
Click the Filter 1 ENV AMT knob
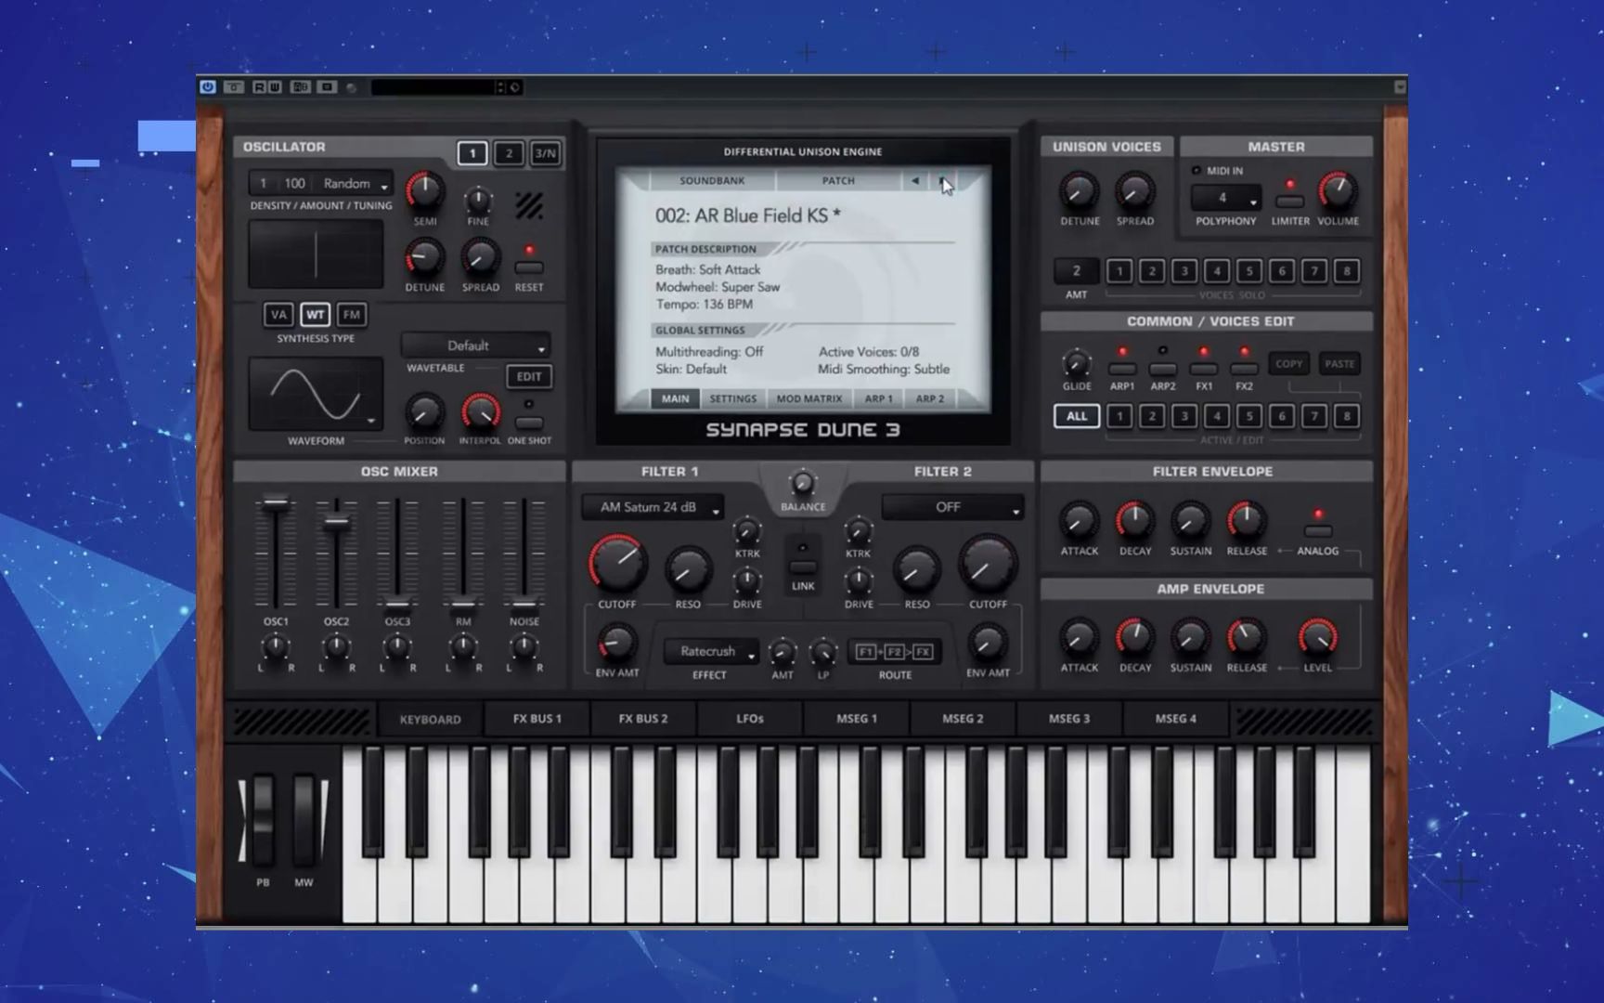tap(616, 643)
